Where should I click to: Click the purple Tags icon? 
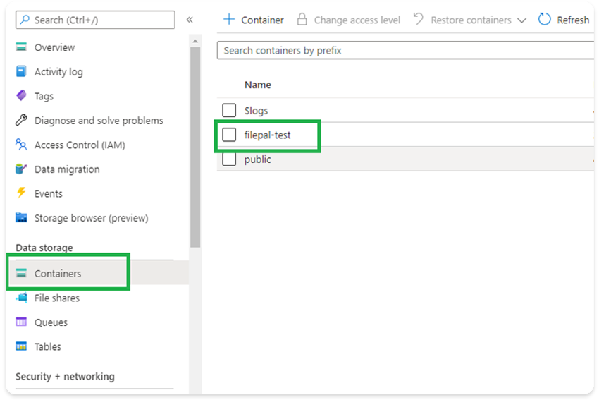21,96
